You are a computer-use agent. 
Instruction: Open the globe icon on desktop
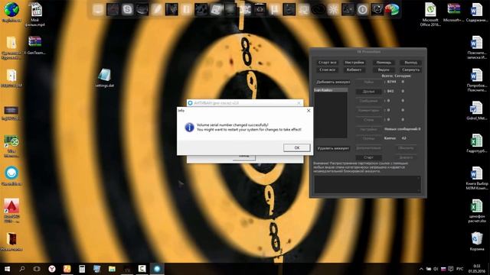[x=11, y=12]
